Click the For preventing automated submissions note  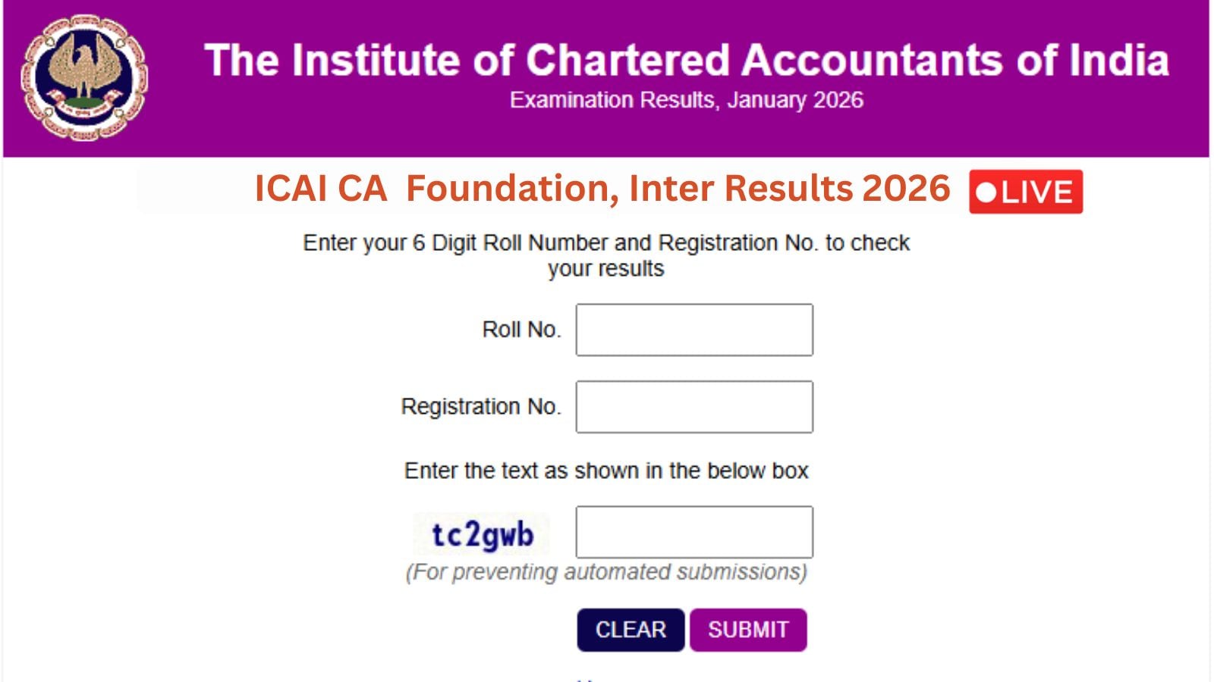click(605, 571)
